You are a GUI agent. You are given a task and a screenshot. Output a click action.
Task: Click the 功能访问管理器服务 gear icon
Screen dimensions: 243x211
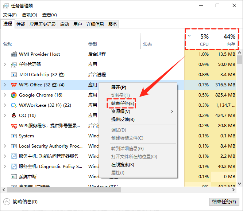coord(14,156)
